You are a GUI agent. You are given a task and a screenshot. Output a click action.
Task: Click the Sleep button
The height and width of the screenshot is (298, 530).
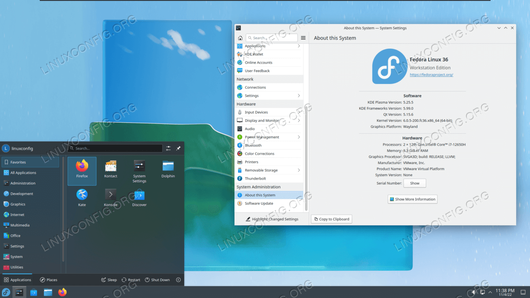[x=109, y=280]
